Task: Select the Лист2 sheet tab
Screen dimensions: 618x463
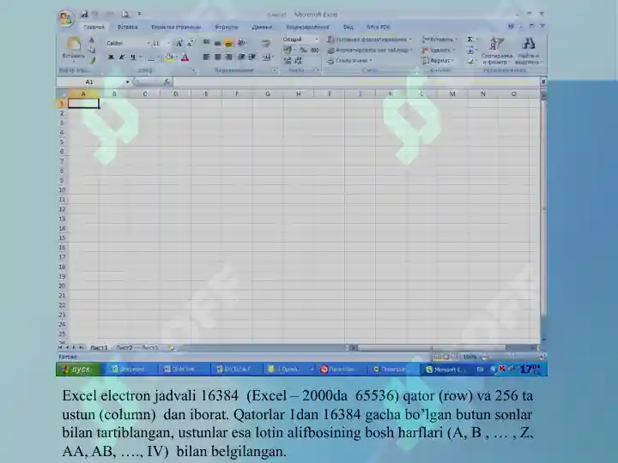Action: [124, 347]
